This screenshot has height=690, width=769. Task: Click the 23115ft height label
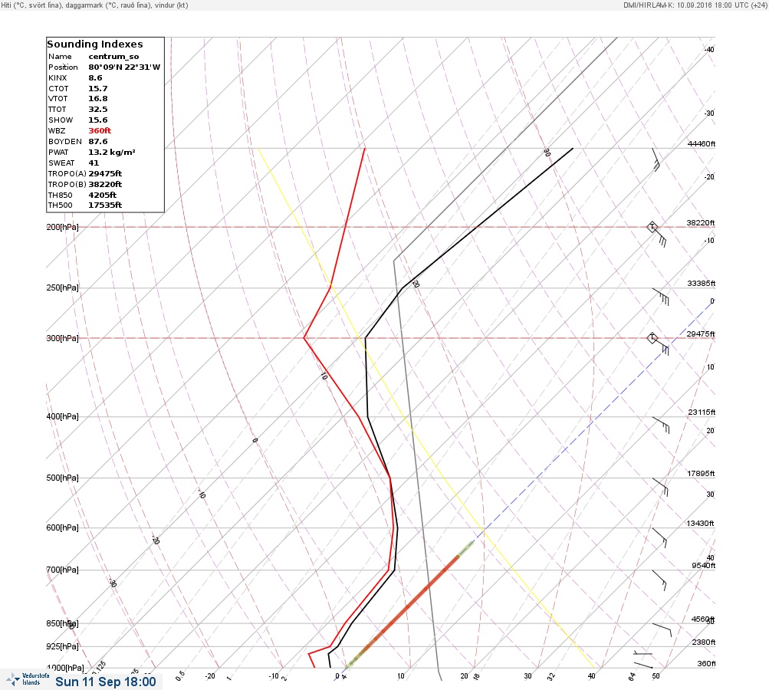point(702,412)
